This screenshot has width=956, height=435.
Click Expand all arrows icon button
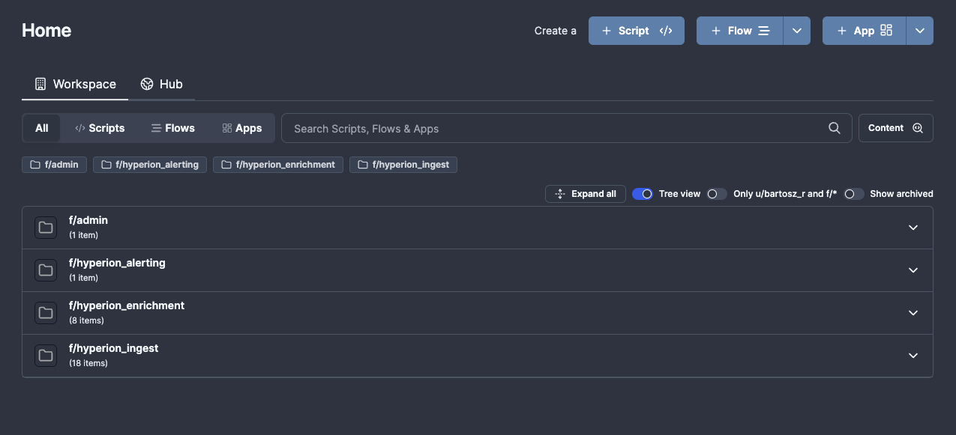[x=585, y=194]
